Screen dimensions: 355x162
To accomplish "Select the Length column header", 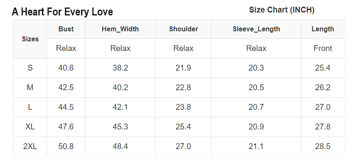I will click(323, 29).
